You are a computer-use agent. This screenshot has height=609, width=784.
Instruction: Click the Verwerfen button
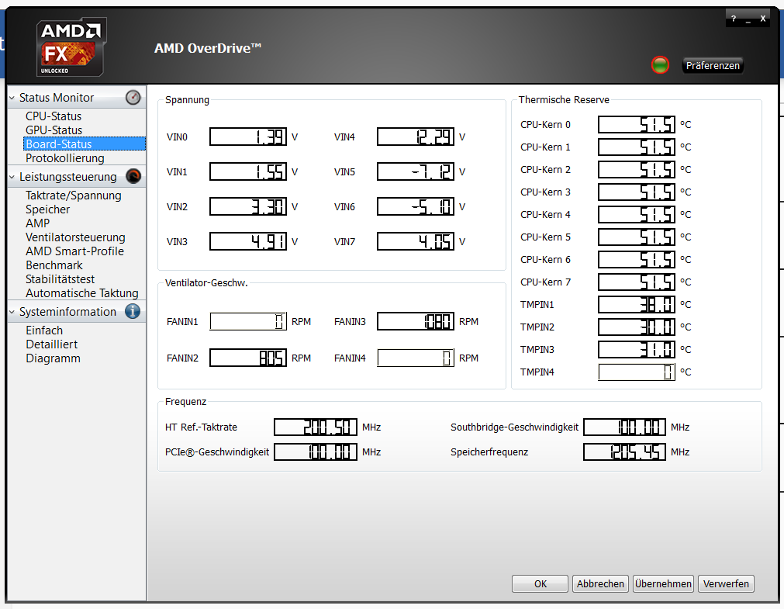(x=726, y=583)
